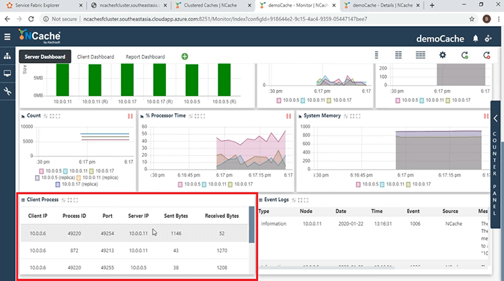Pause the Count chart
This screenshot has width=504, height=281.
coord(130,116)
